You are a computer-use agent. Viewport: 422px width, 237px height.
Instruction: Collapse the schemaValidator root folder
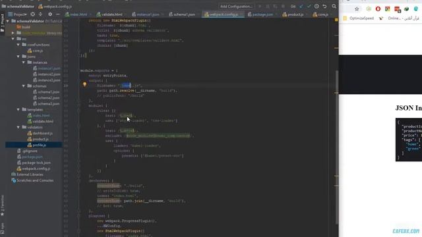(8, 21)
